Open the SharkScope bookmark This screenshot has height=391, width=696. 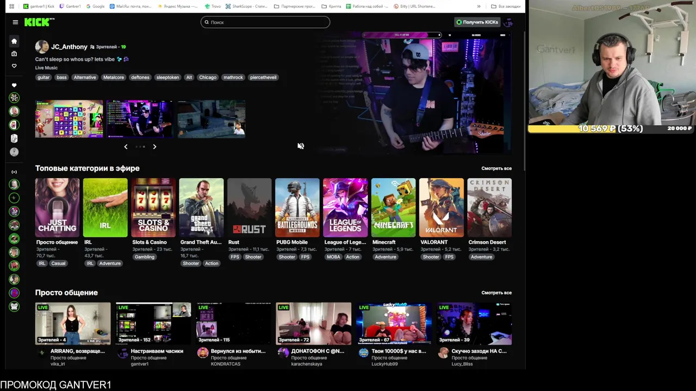246,7
